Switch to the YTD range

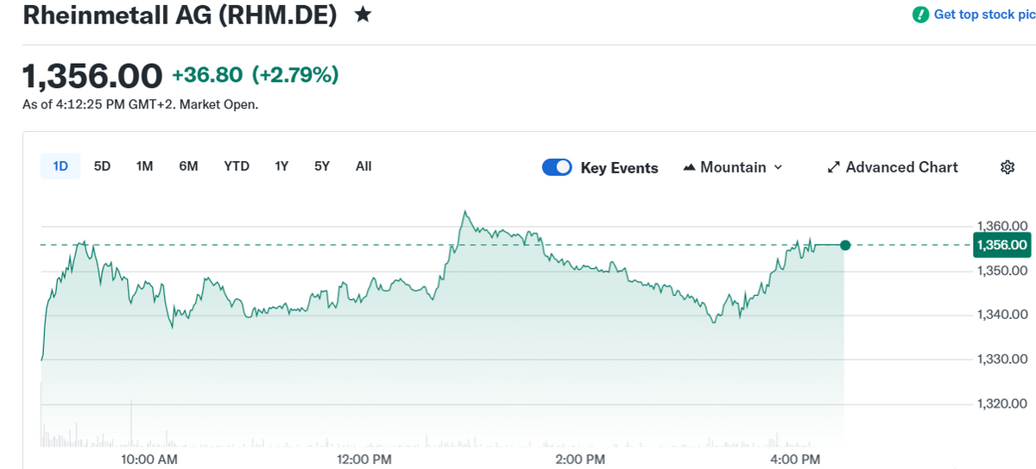237,166
